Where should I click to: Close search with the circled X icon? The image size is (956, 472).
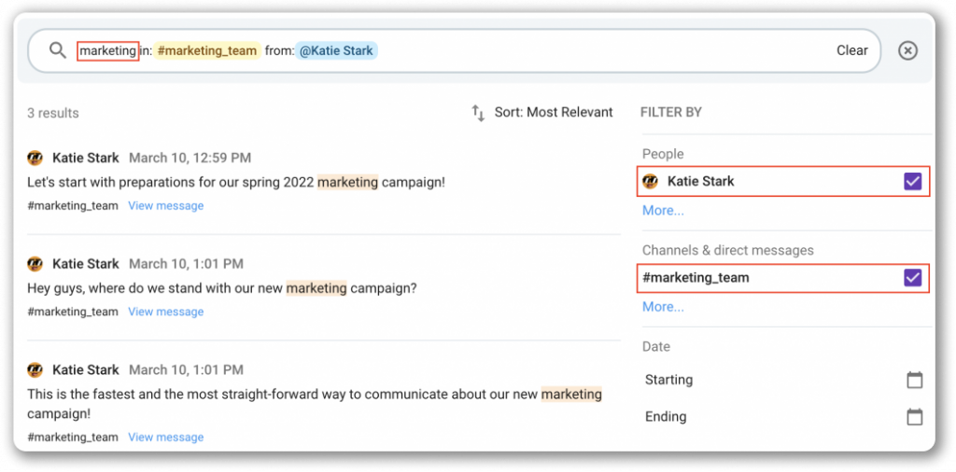tap(907, 50)
